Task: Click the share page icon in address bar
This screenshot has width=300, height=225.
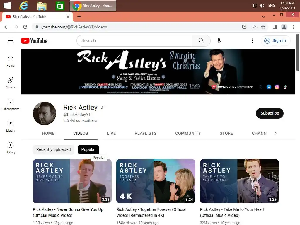Action: (x=254, y=27)
